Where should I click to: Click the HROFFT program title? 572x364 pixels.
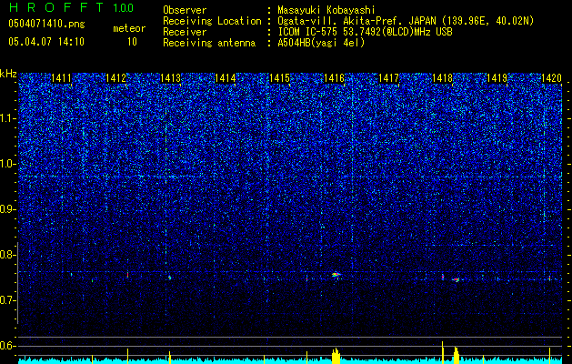click(56, 7)
